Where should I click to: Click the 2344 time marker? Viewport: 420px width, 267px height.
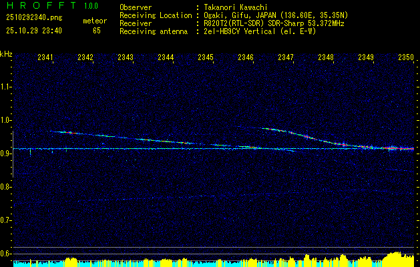pos(166,57)
